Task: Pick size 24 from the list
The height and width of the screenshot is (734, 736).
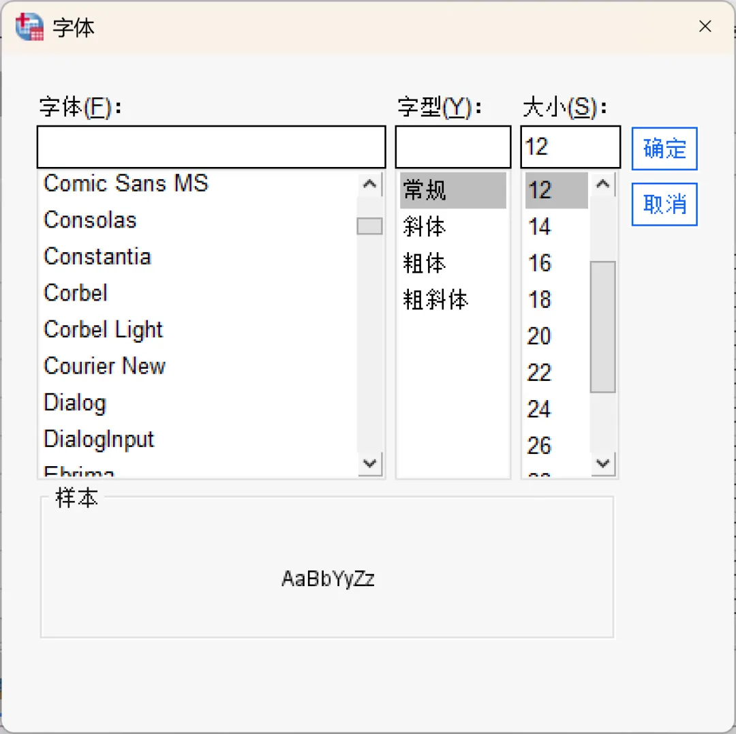Action: [539, 410]
